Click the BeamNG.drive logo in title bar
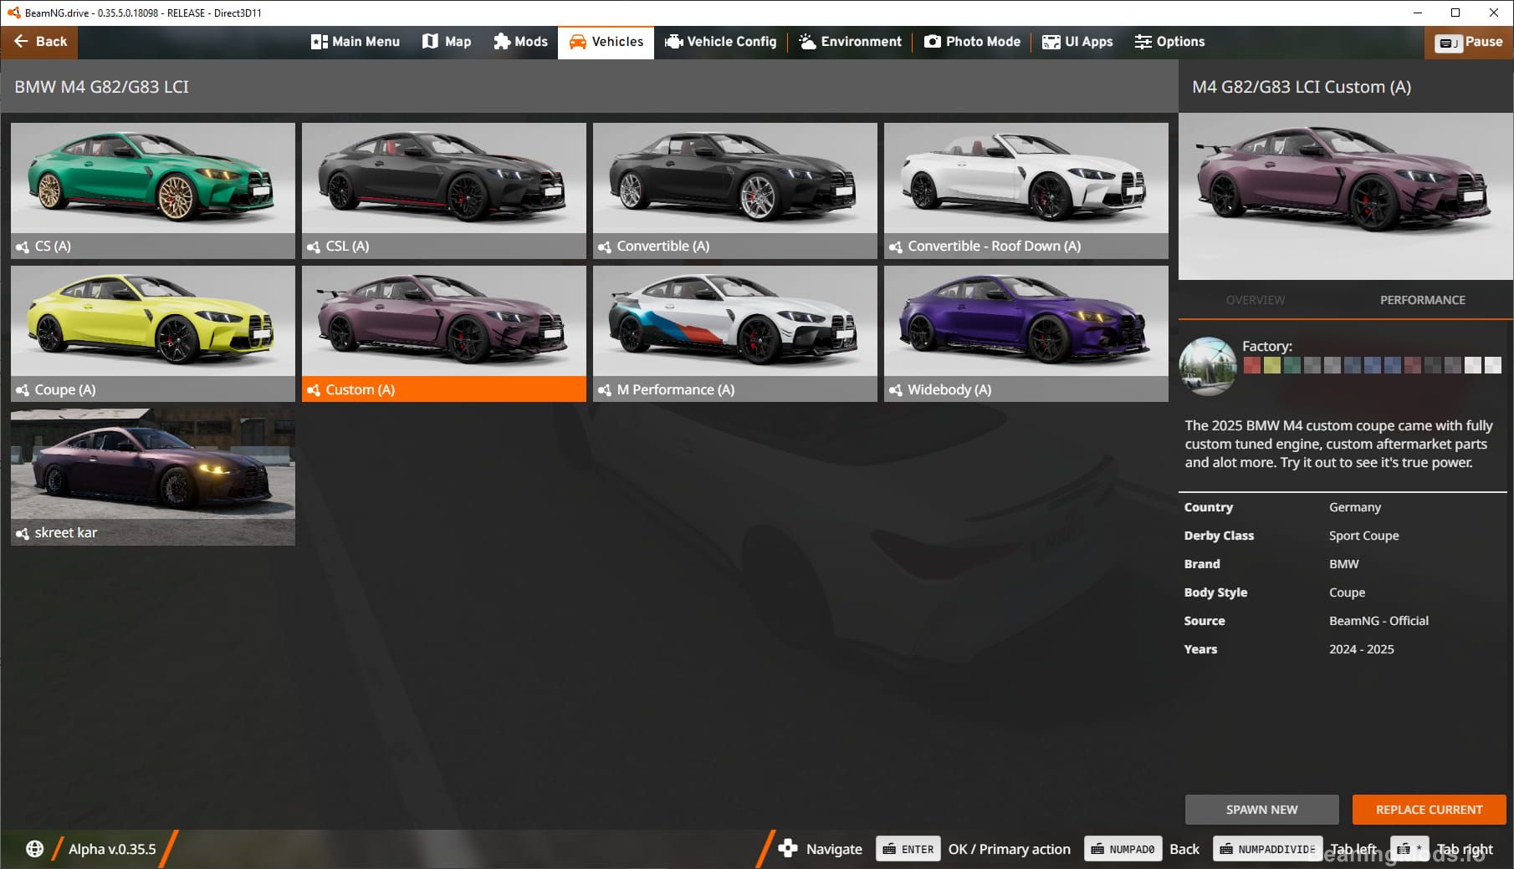The image size is (1514, 869). click(13, 13)
